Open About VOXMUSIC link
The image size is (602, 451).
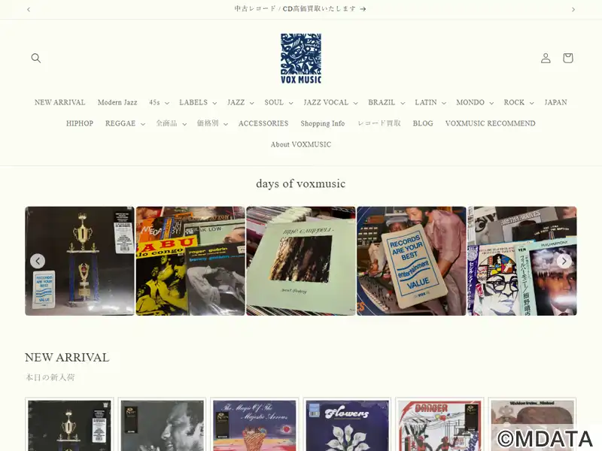pos(300,144)
